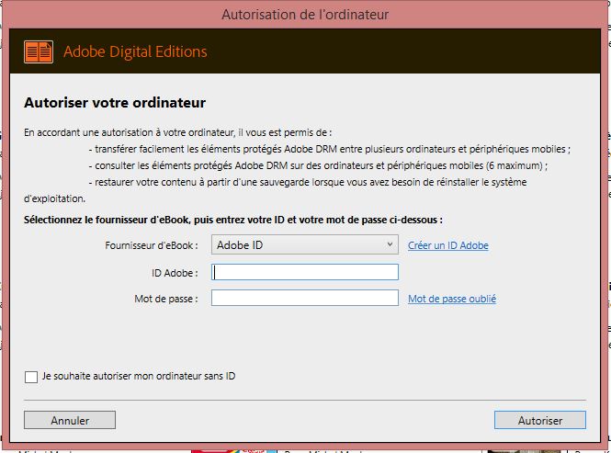The width and height of the screenshot is (611, 453).
Task: Click the Adobe Digital Editions book icon
Action: 39,51
